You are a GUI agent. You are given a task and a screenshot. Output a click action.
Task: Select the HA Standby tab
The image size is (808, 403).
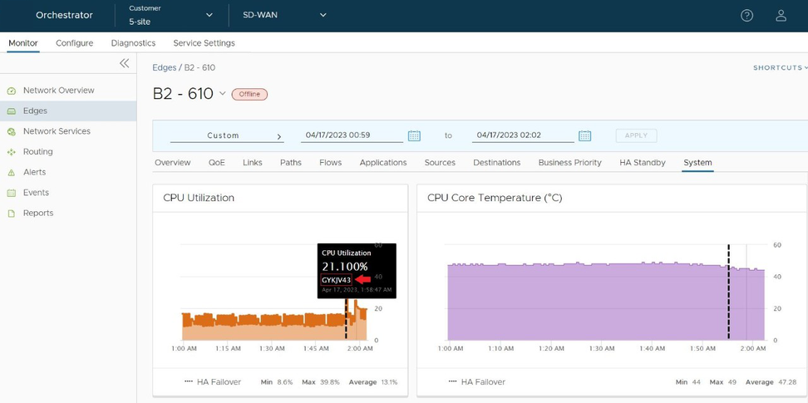coord(642,163)
